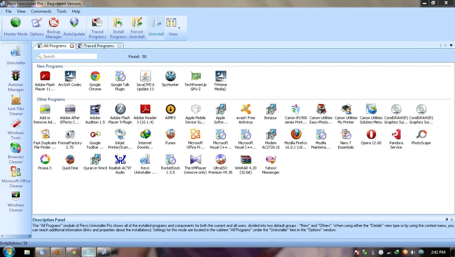The width and height of the screenshot is (455, 257).
Task: Select TVHome Media2 icon
Action: [x=220, y=81]
